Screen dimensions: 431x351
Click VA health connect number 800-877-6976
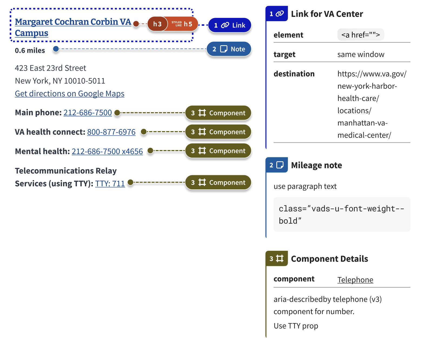pos(111,132)
